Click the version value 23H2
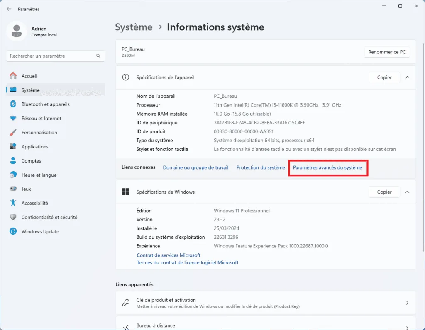This screenshot has height=330, width=425. click(220, 220)
